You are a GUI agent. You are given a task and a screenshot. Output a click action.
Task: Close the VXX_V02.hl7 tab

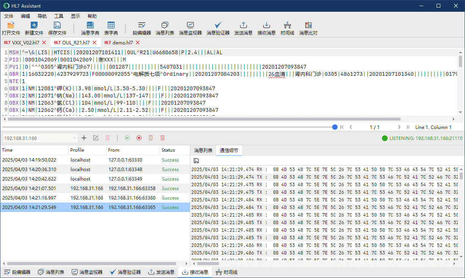[44, 42]
